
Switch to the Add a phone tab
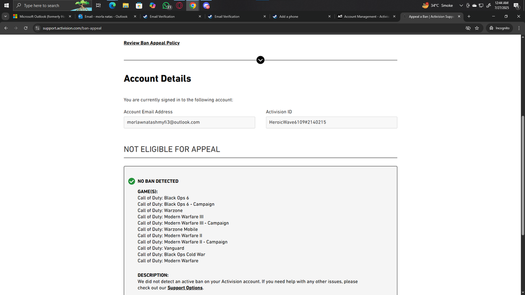[x=301, y=16]
